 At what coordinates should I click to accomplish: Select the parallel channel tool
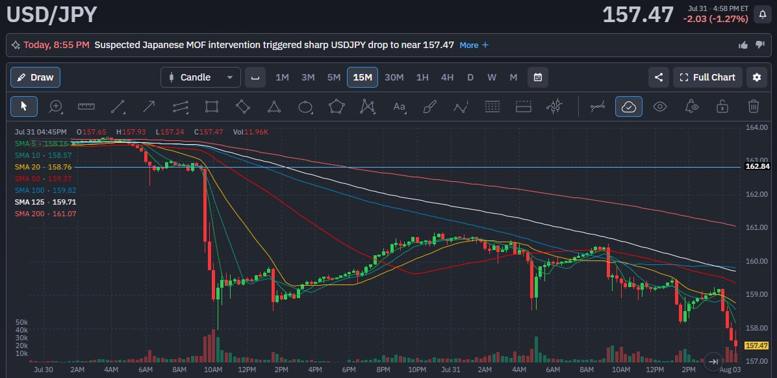(181, 107)
